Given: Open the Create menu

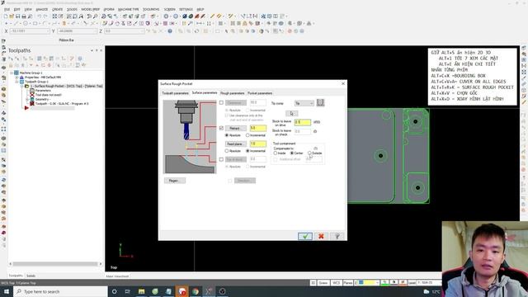Looking at the screenshot, I should coord(57,9).
